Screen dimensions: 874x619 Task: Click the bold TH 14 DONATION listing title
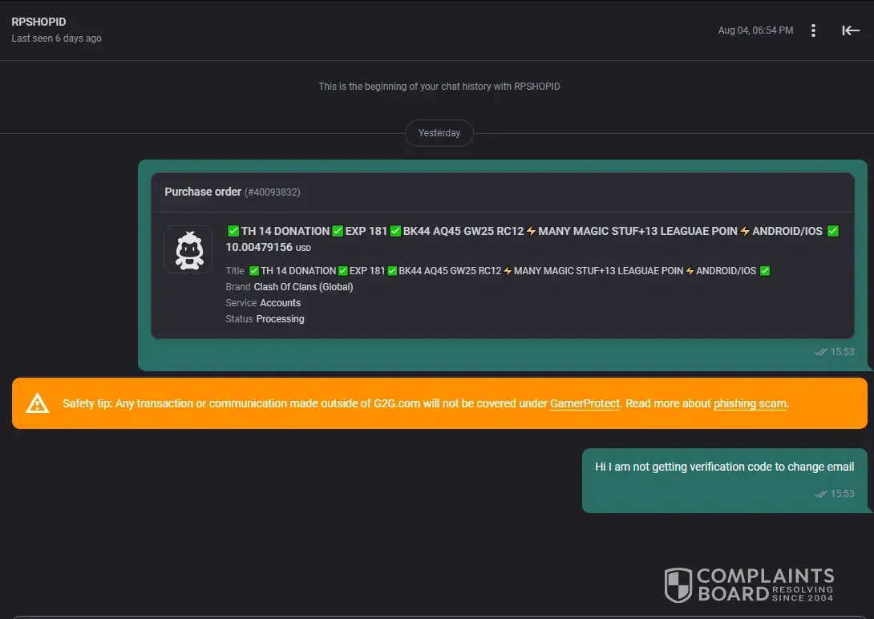532,231
